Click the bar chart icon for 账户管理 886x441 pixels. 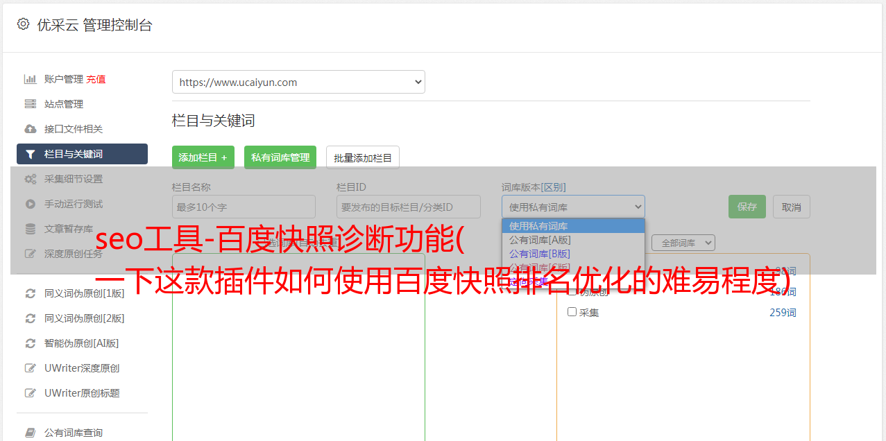click(x=31, y=79)
